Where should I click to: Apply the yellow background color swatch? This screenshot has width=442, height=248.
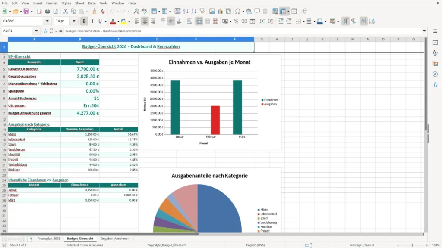click(x=123, y=21)
